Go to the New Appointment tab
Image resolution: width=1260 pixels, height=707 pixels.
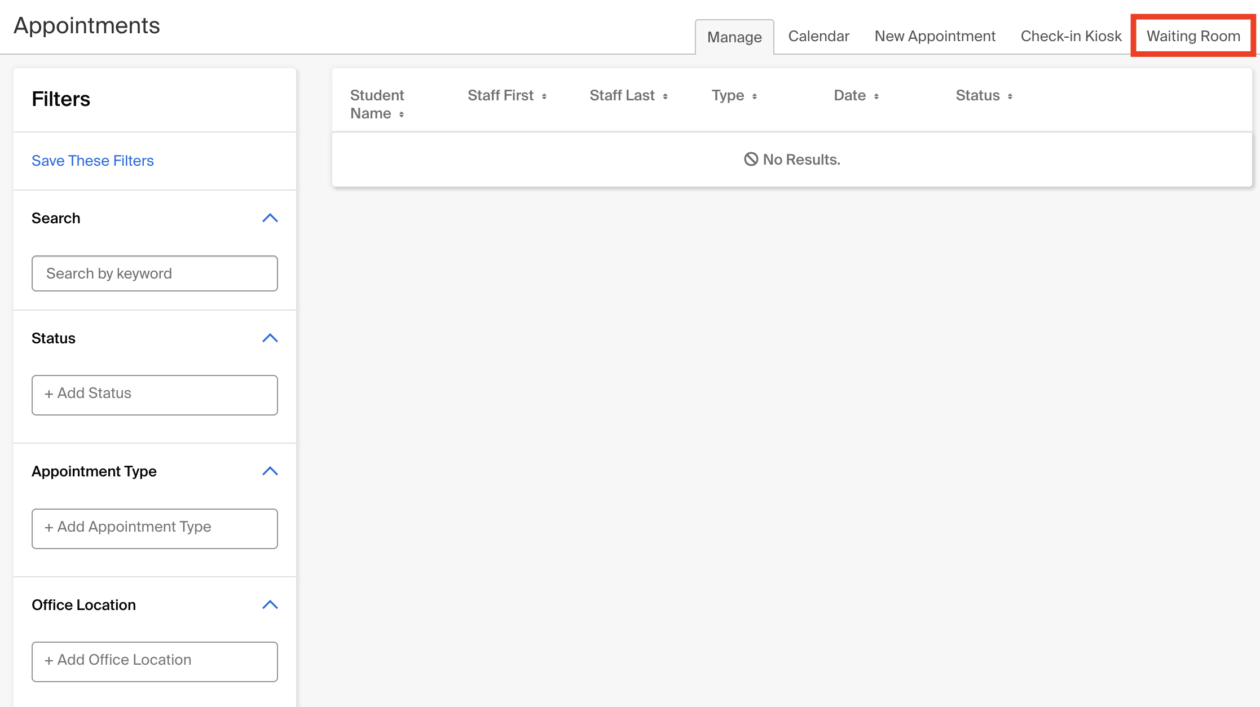coord(935,36)
